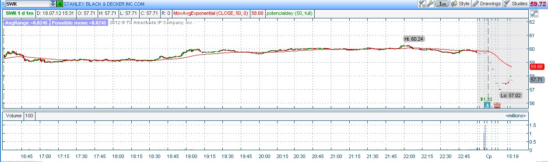Click the red 58.68 moving average price tag

536,67
